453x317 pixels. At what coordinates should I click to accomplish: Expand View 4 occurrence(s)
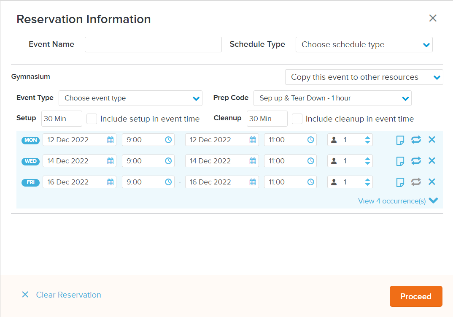[x=392, y=201]
